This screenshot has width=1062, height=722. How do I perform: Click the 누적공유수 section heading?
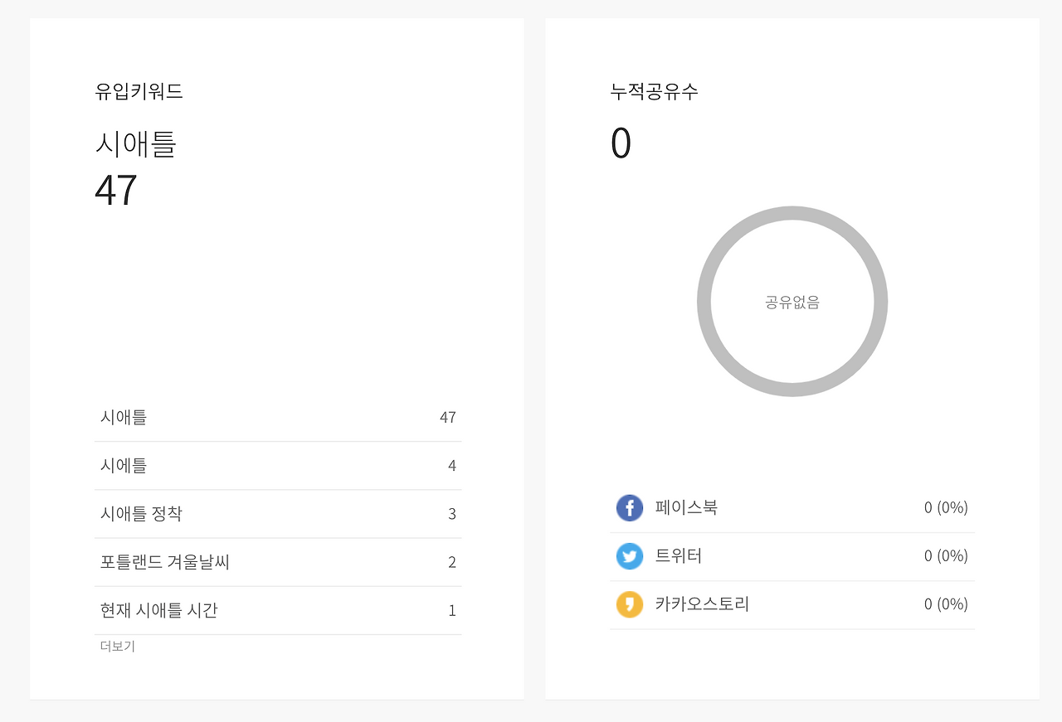click(x=655, y=91)
